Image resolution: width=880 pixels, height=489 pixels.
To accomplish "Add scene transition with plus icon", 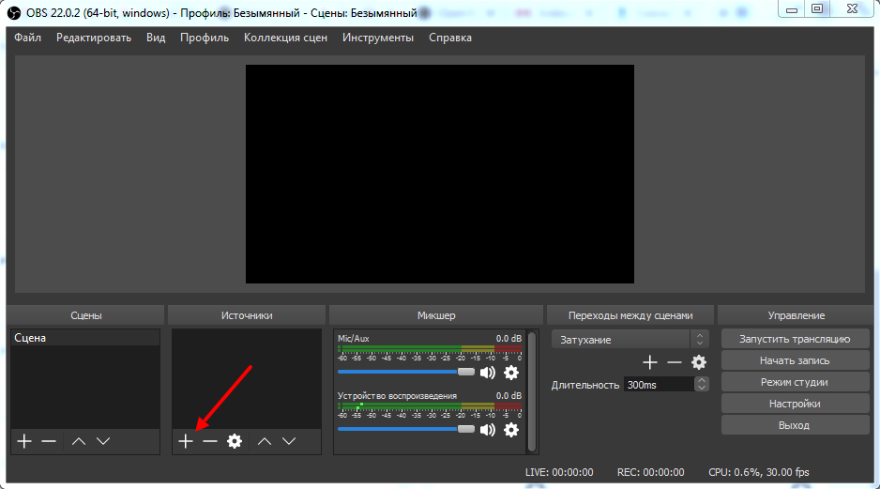I will (x=649, y=362).
